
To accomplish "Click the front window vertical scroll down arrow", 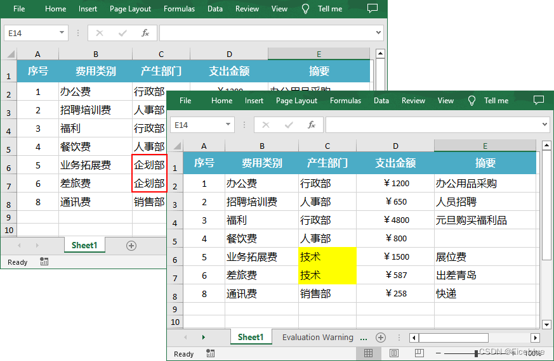I will 546,324.
